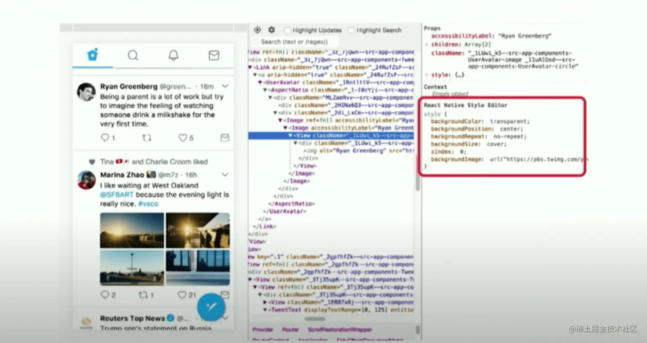
Task: Open the sunset photo thumbnail in Marina's tweet
Action: [132, 231]
